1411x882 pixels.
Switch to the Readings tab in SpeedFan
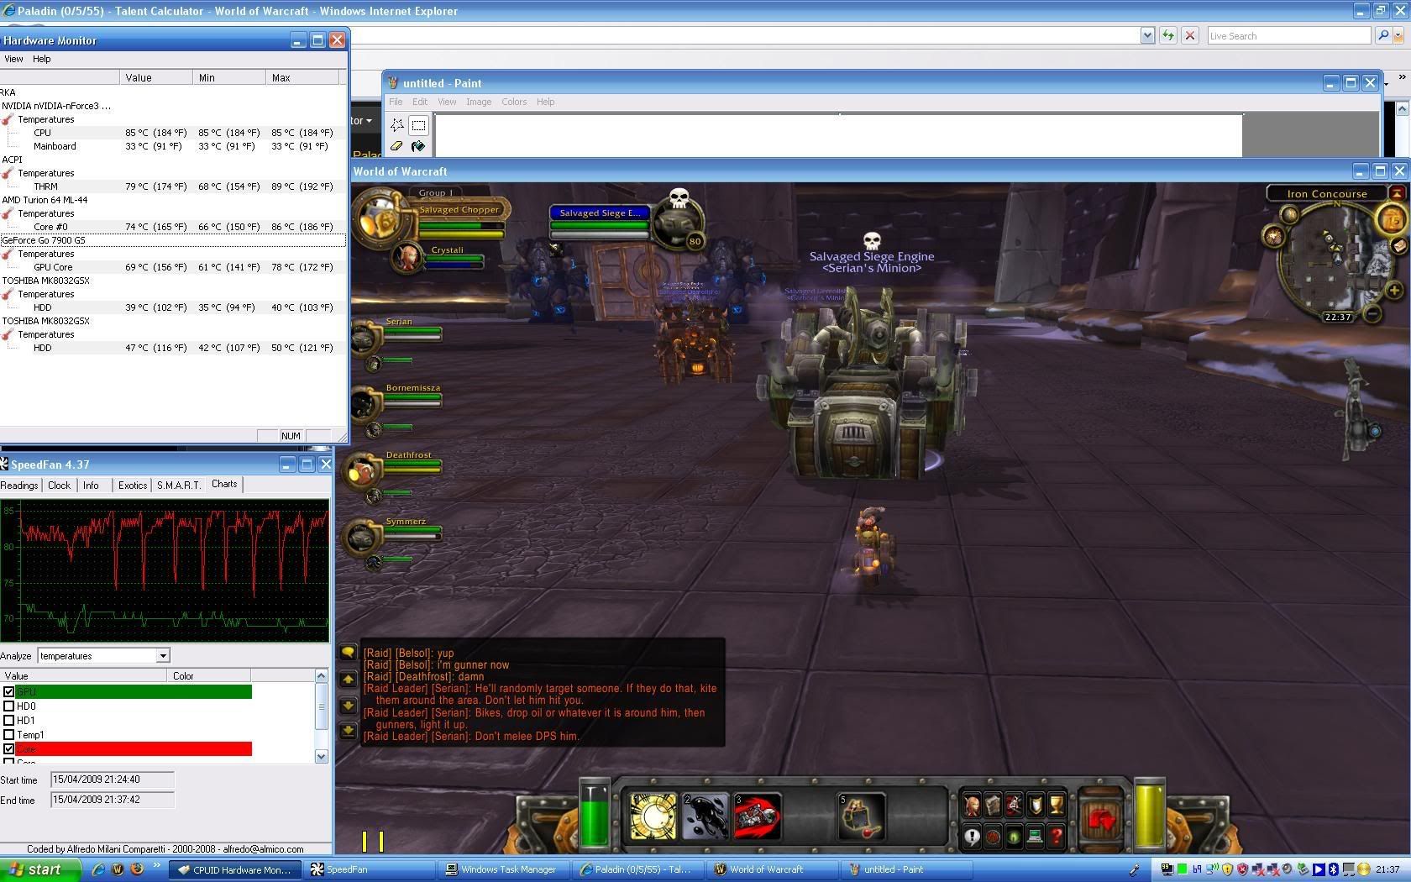click(x=19, y=485)
